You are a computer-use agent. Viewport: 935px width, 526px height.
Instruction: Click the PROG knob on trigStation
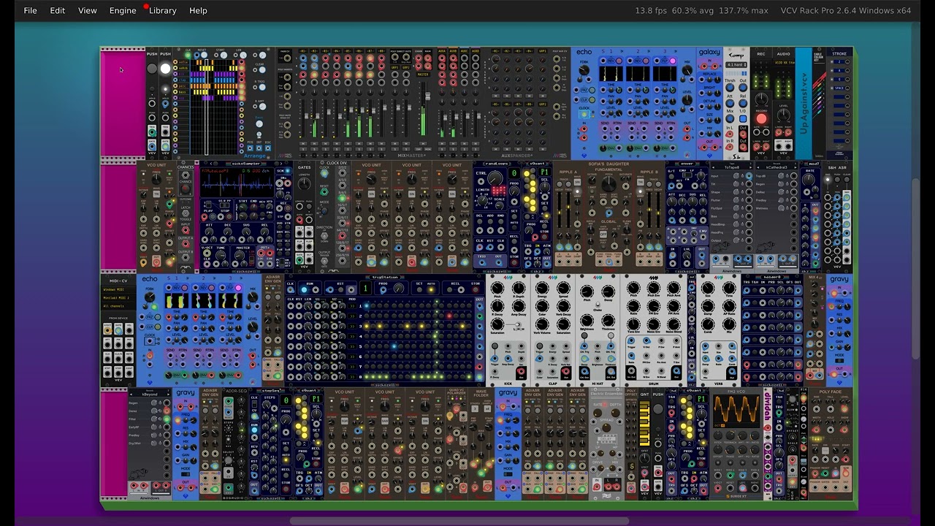pyautogui.click(x=399, y=289)
